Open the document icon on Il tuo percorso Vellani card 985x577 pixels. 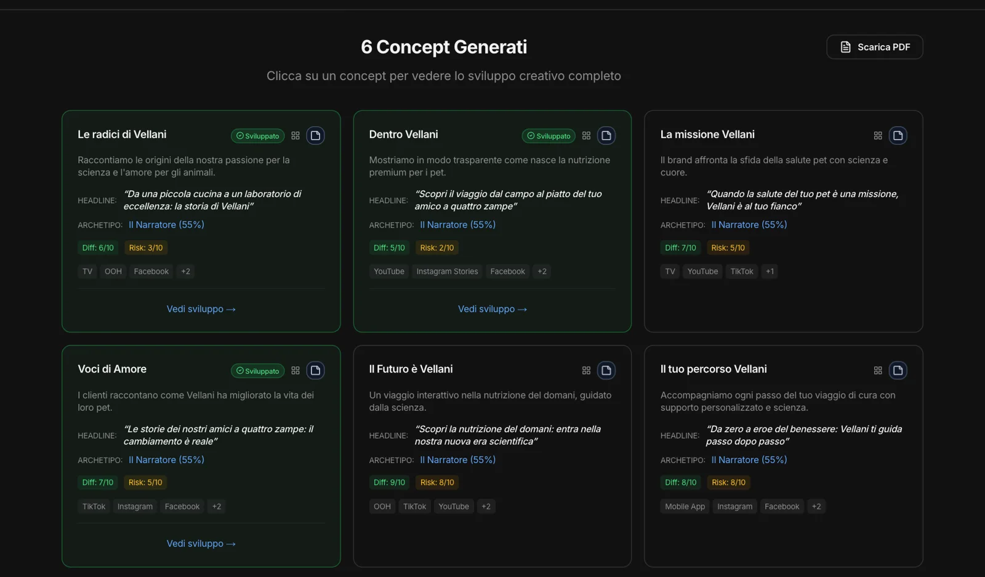(898, 370)
